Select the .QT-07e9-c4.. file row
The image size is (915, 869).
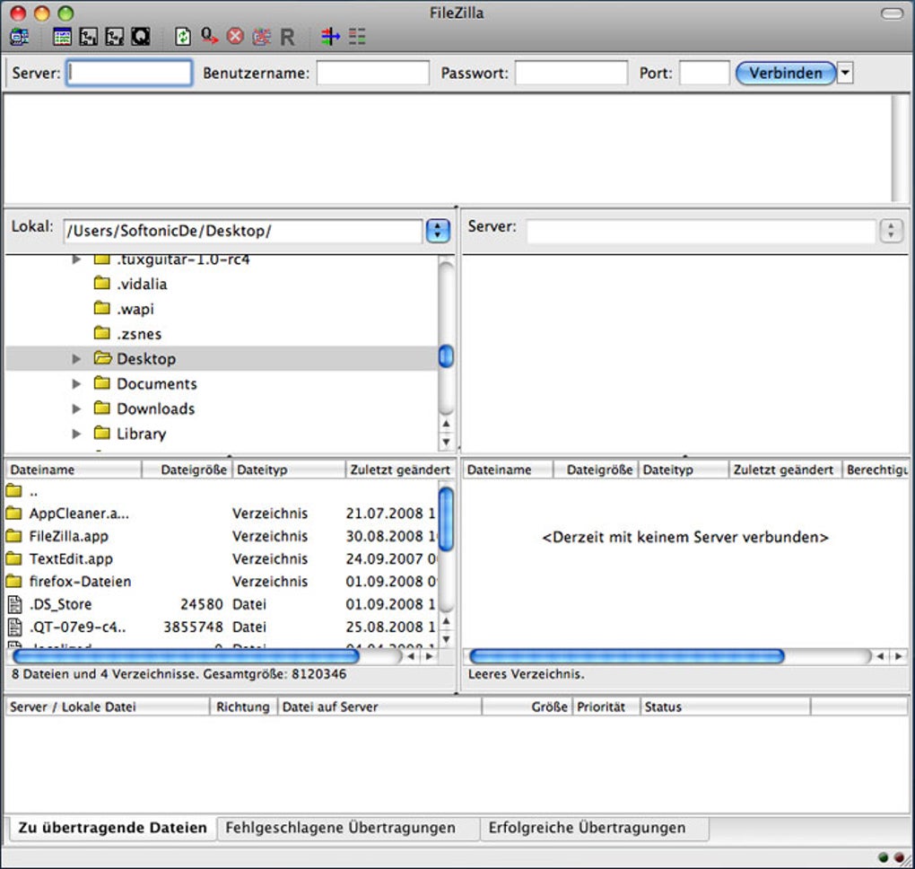[222, 628]
